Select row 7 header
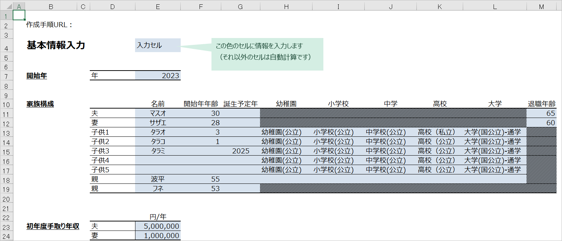Screen dimensions: 562x241 [x=7, y=76]
